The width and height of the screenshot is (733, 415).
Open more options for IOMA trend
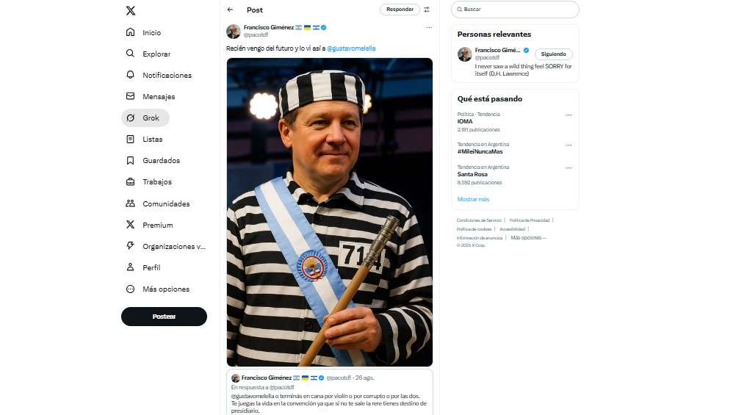[568, 115]
